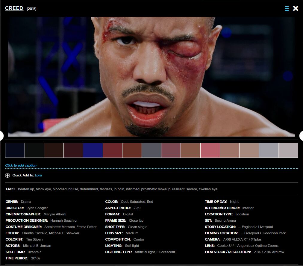This screenshot has width=303, height=266.
Task: Select cinematographer Maryse Alberti
Action: click(x=55, y=214)
